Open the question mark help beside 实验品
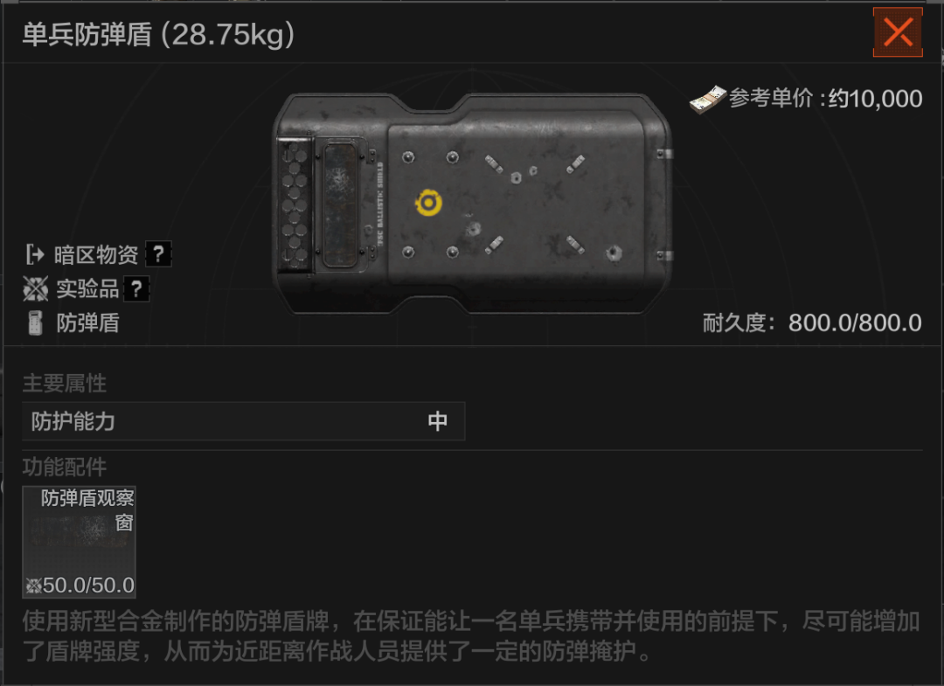Screen dimensions: 944x686 coord(136,289)
